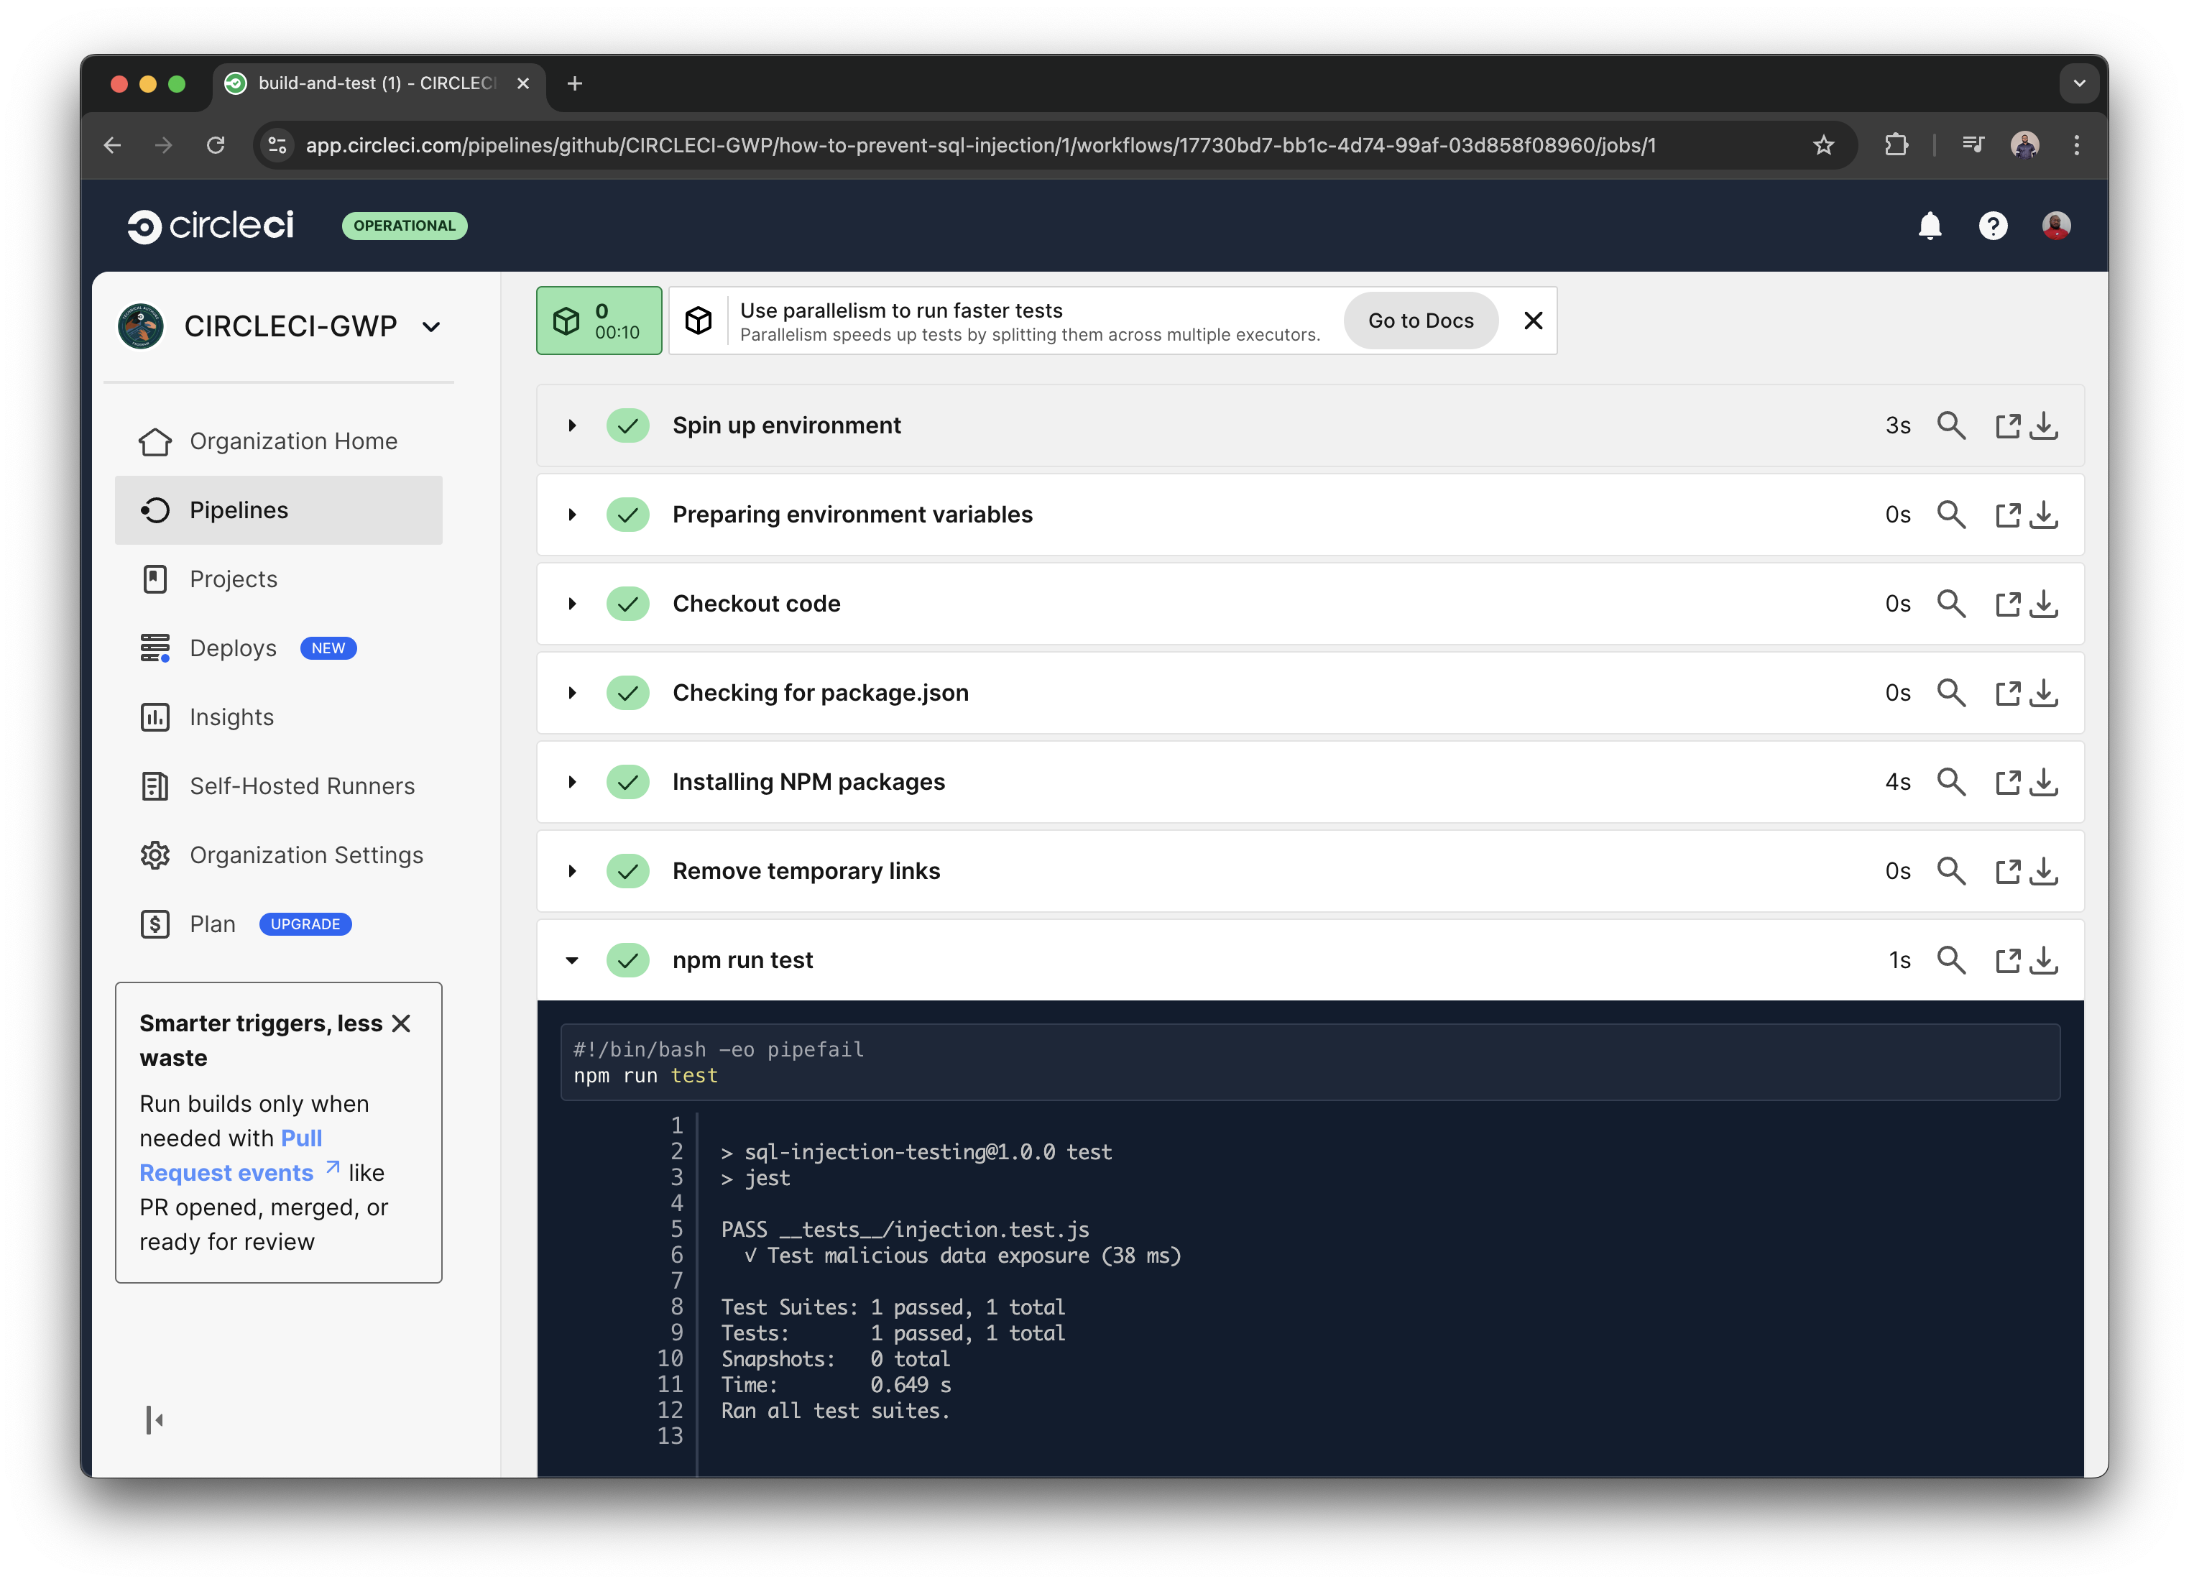2189x1584 pixels.
Task: Expand the Checking for package.json step
Action: [x=571, y=692]
